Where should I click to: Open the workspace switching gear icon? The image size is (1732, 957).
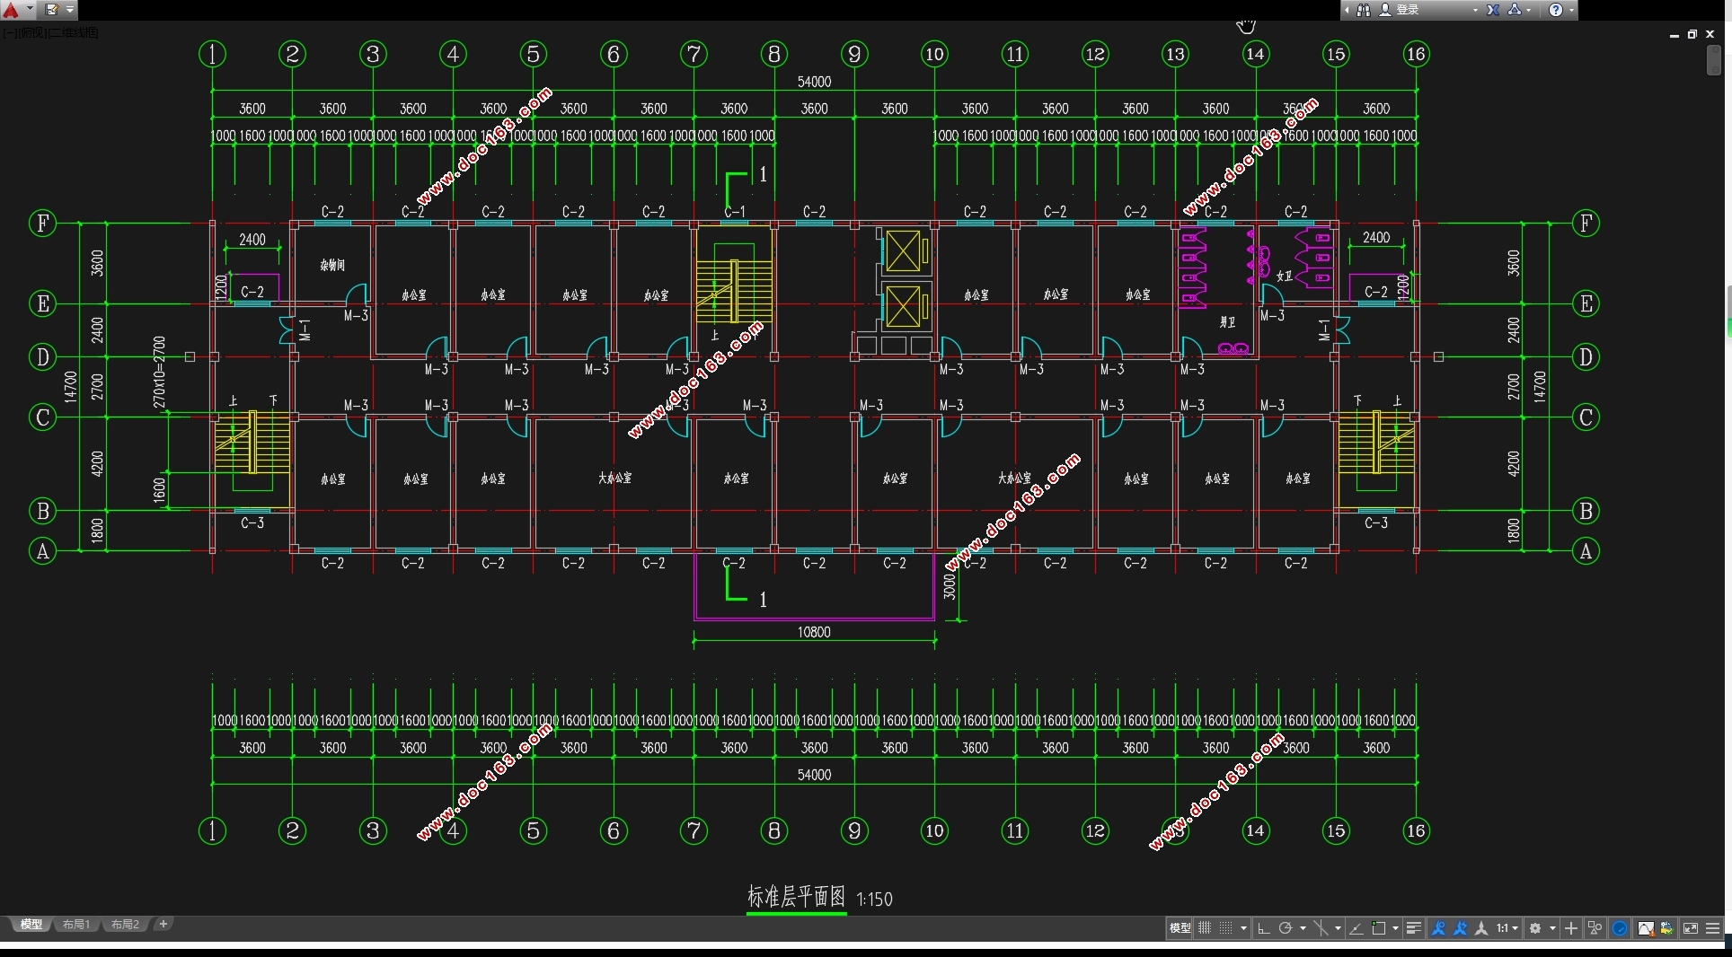tap(1535, 928)
